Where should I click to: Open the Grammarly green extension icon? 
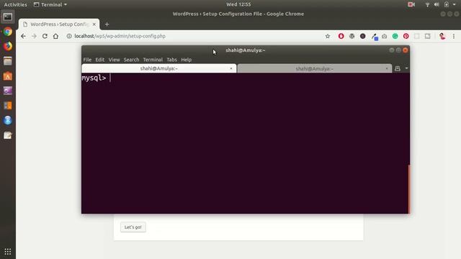pos(395,36)
